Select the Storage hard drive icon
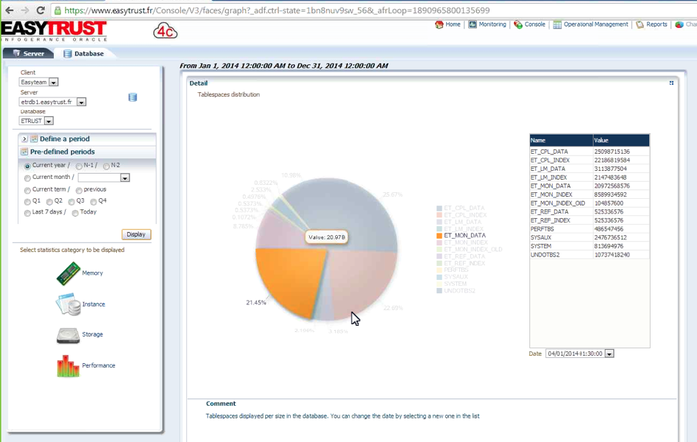697x442 pixels. [x=67, y=335]
